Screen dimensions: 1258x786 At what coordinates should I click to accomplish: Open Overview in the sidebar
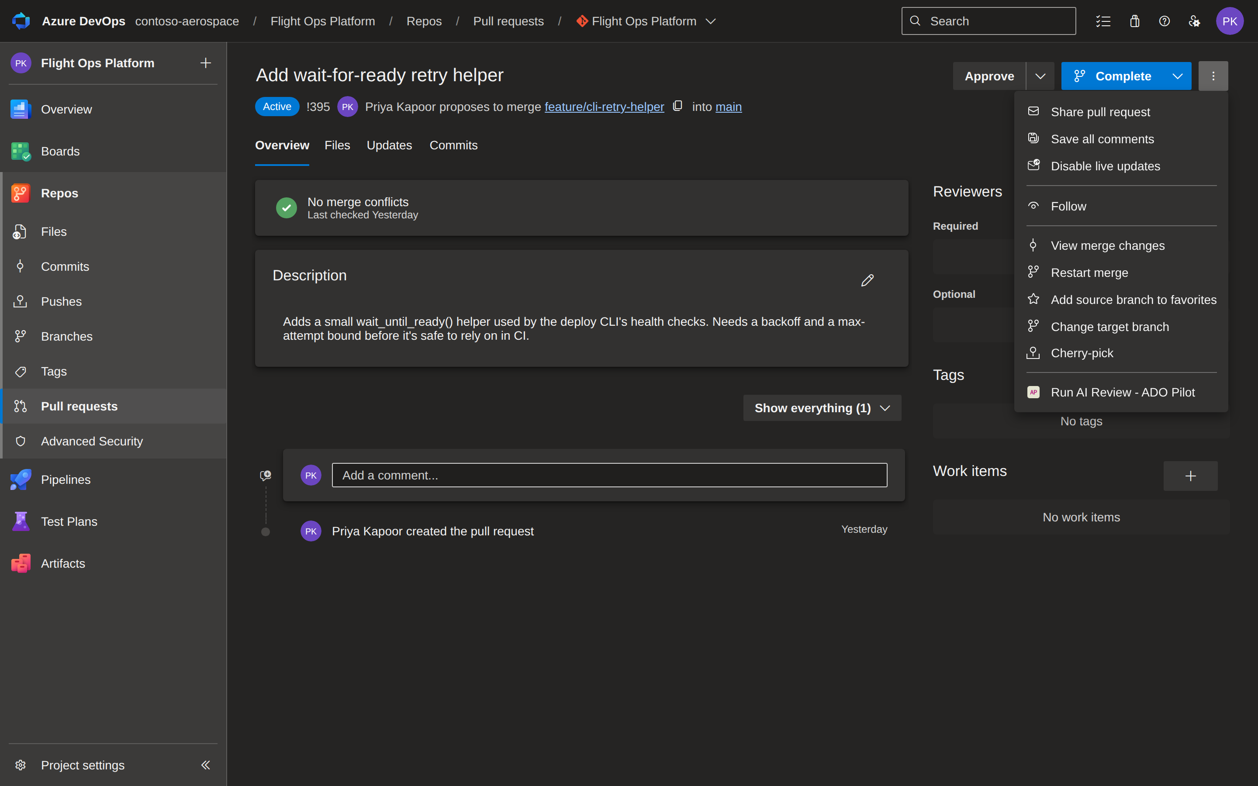(113, 109)
